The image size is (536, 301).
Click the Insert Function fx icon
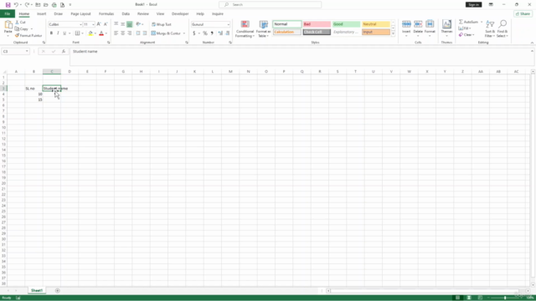[x=64, y=51]
